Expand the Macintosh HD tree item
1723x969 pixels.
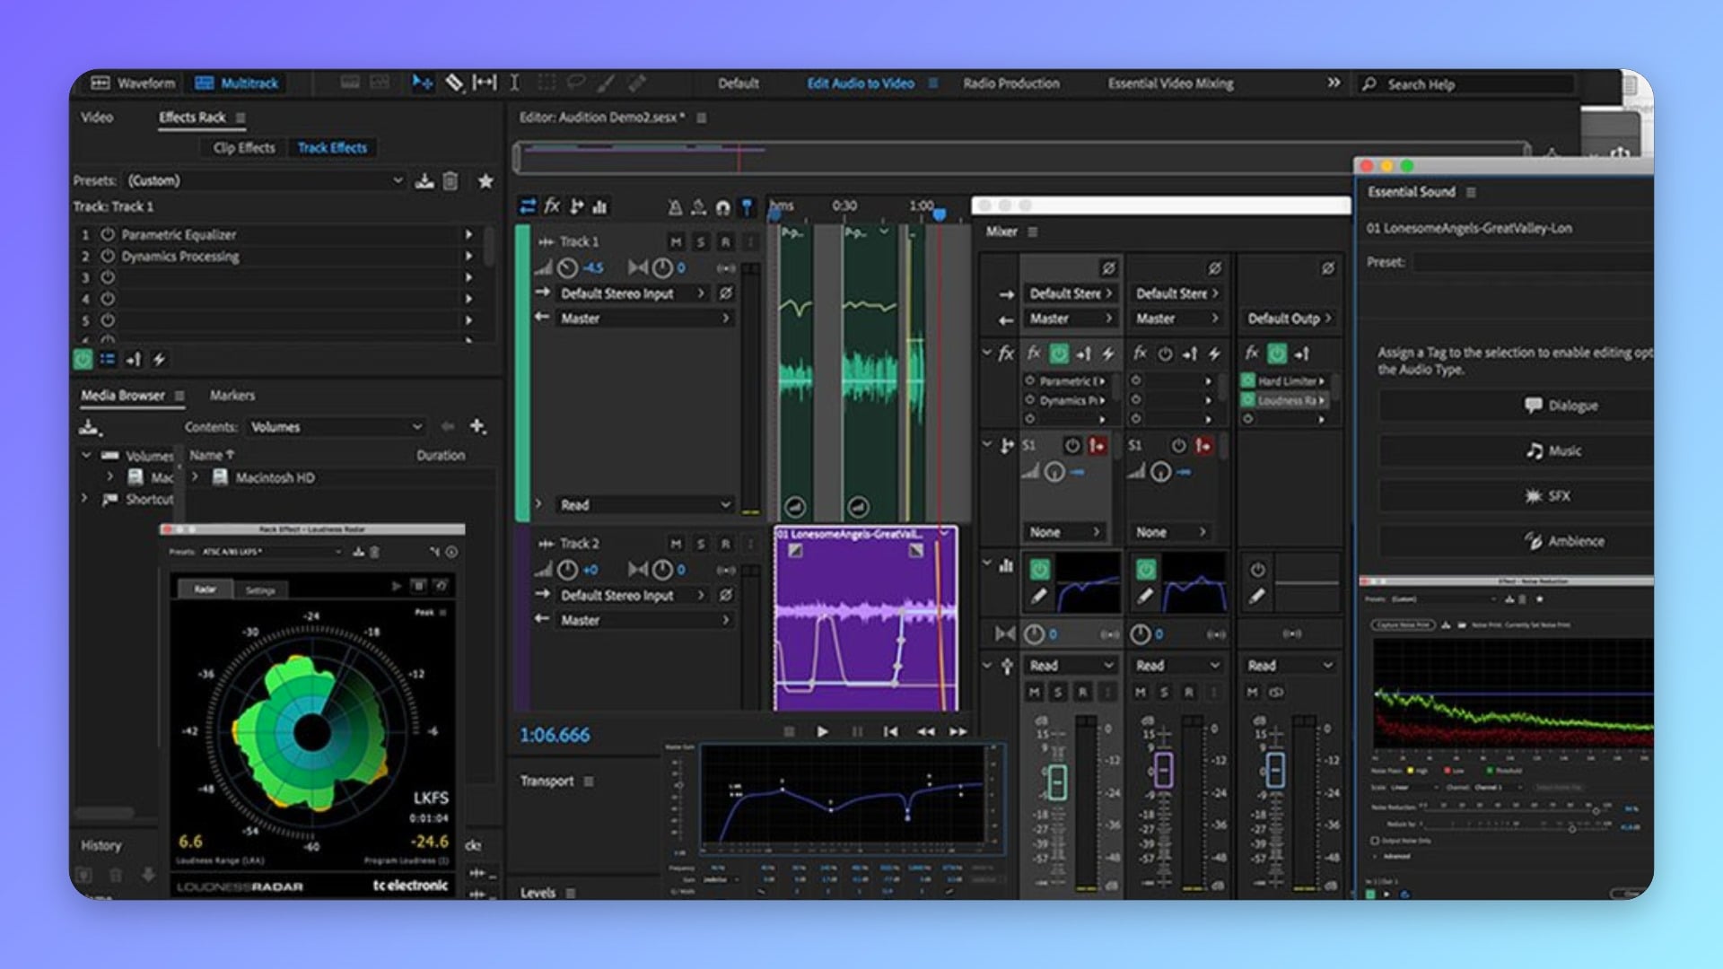pyautogui.click(x=195, y=478)
